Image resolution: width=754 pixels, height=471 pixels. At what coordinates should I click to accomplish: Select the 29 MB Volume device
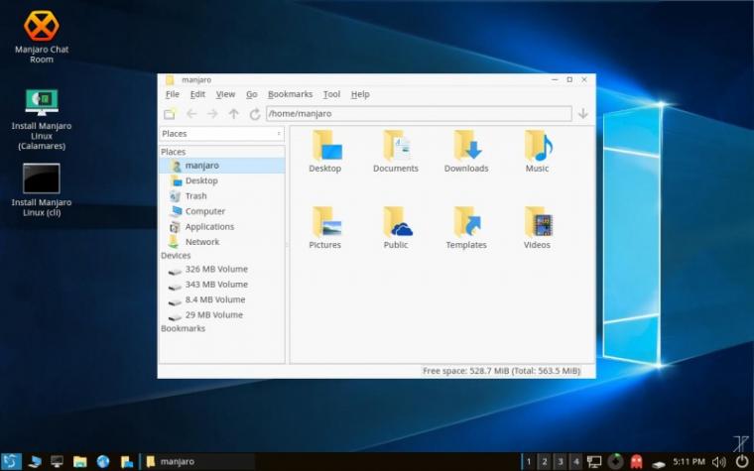pyautogui.click(x=221, y=315)
